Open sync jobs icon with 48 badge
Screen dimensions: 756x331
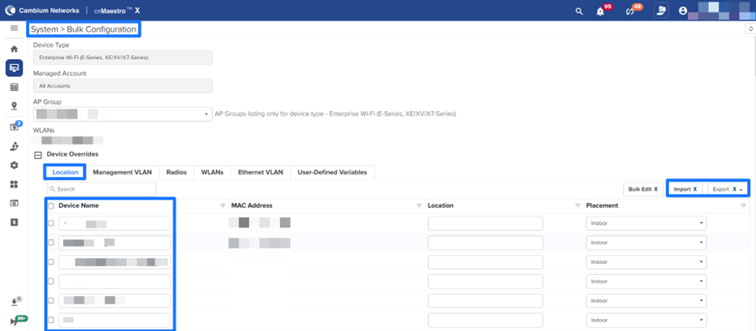click(629, 11)
